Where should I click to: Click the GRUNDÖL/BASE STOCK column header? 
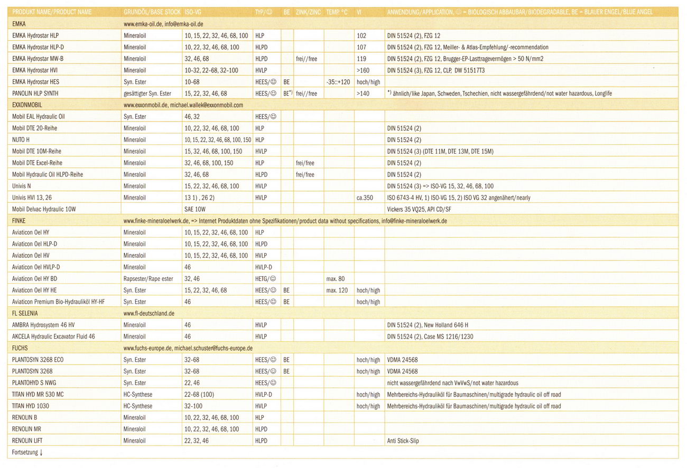pyautogui.click(x=152, y=12)
